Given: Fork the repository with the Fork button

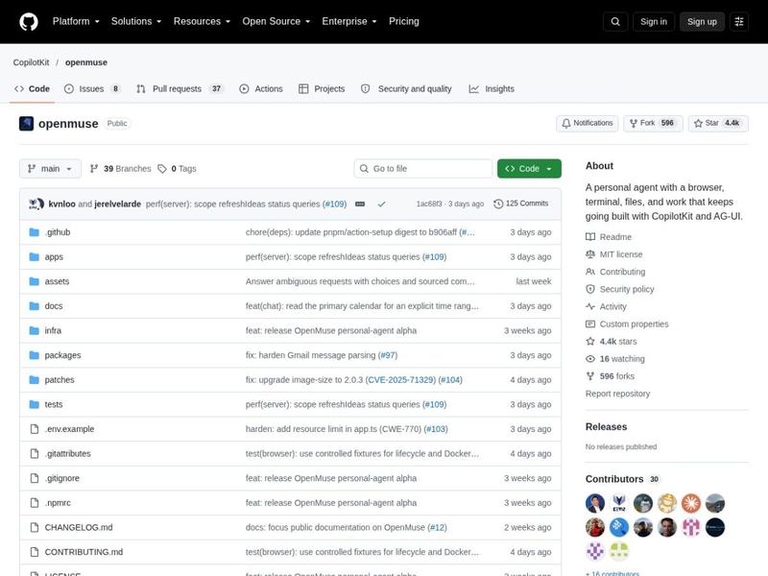Looking at the screenshot, I should 653,123.
